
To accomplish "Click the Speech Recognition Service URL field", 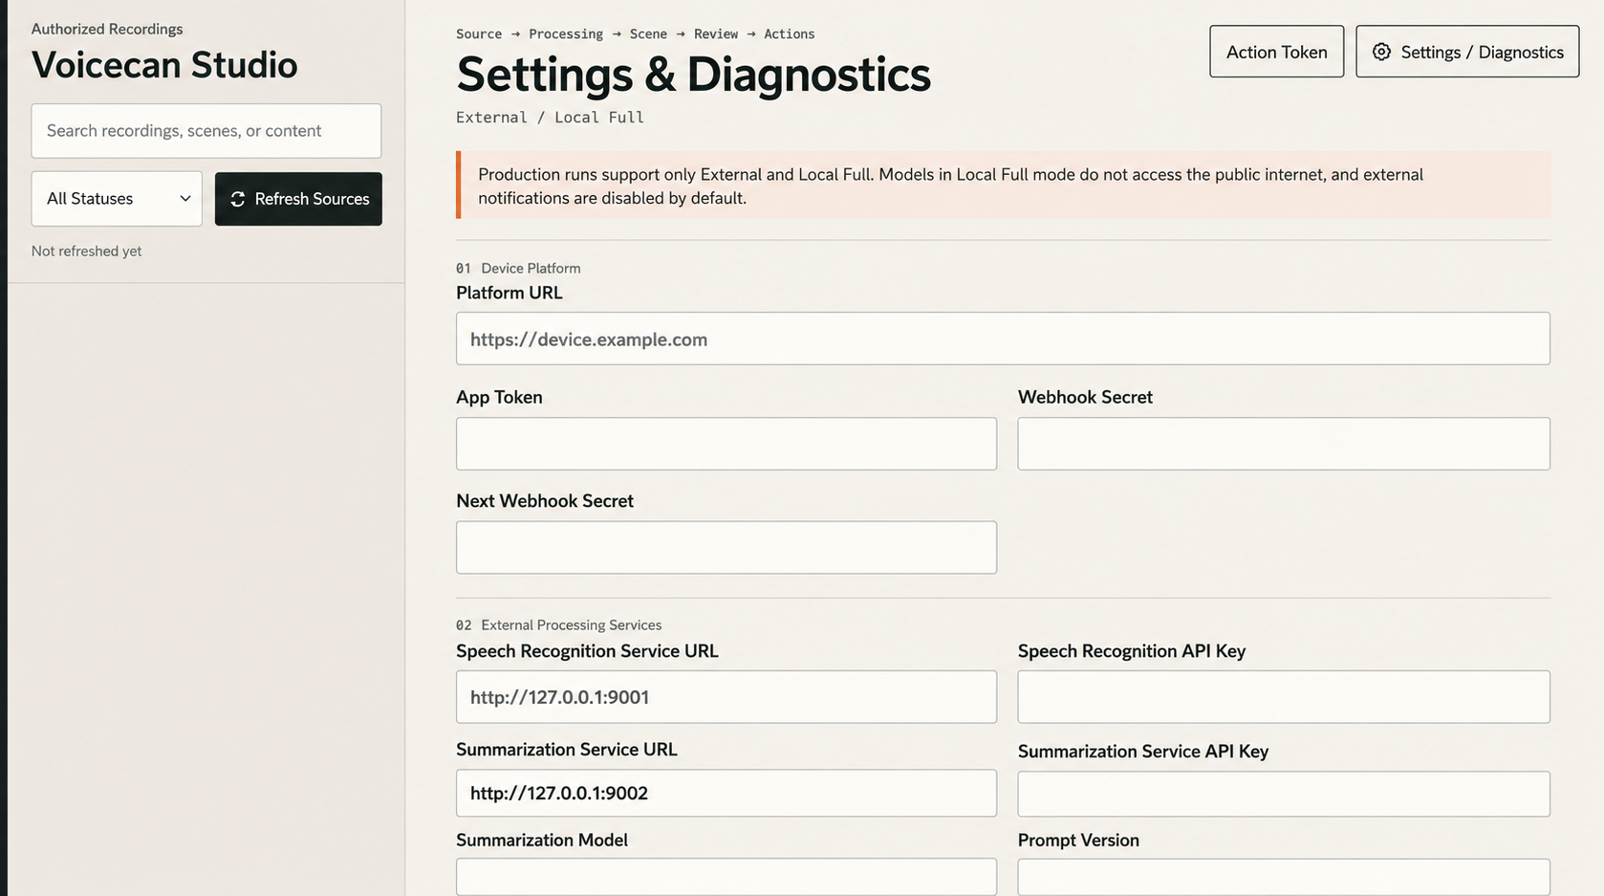I will coord(726,697).
